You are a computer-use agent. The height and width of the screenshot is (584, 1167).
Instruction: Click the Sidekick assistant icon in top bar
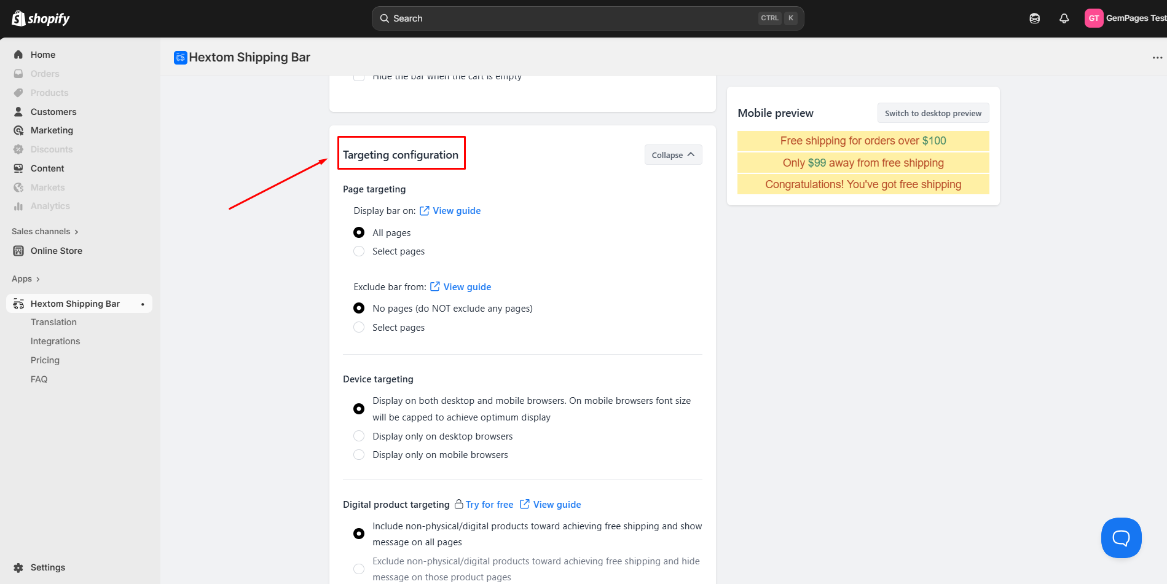click(x=1034, y=18)
